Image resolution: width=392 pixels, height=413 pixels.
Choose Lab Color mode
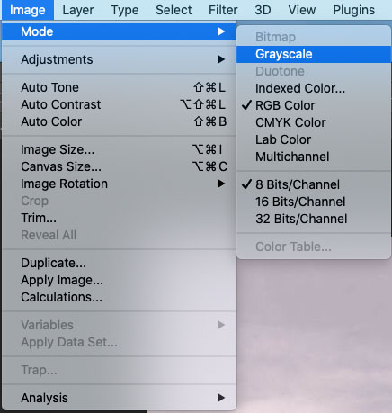[314, 139]
